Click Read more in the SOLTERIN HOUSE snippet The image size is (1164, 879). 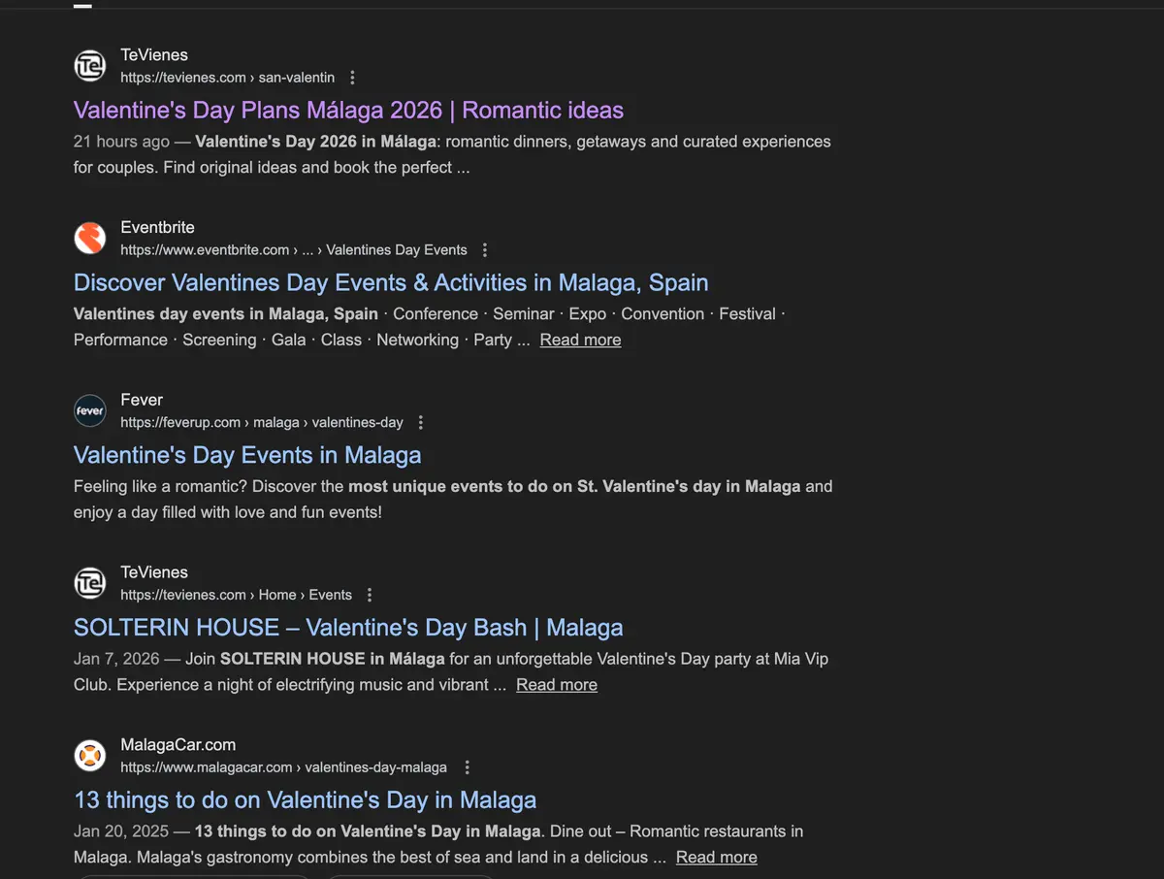pos(557,685)
